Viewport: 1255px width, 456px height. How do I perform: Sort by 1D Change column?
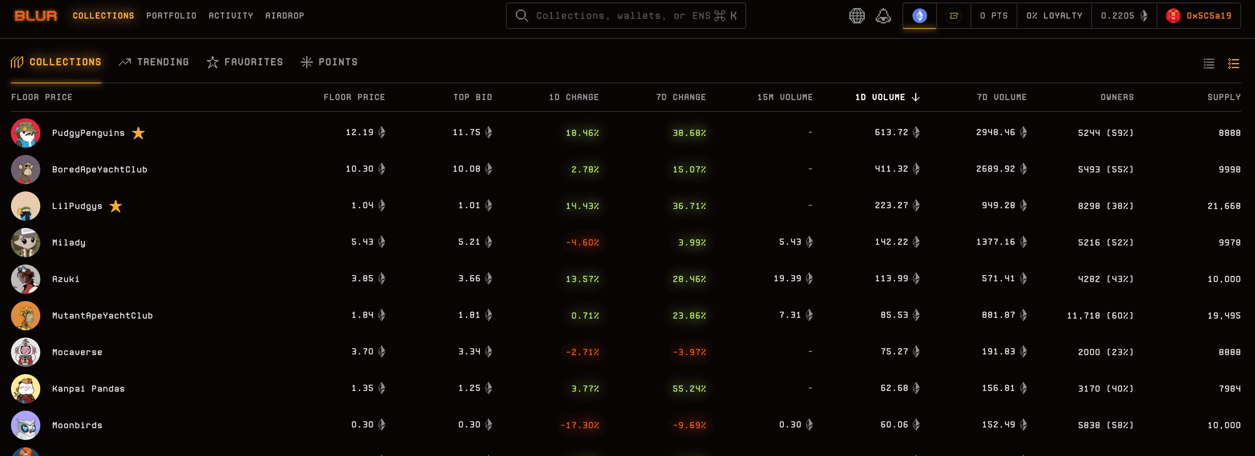point(574,97)
